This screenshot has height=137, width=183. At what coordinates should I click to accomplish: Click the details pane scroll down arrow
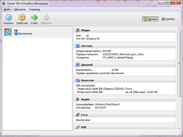[x=179, y=128]
